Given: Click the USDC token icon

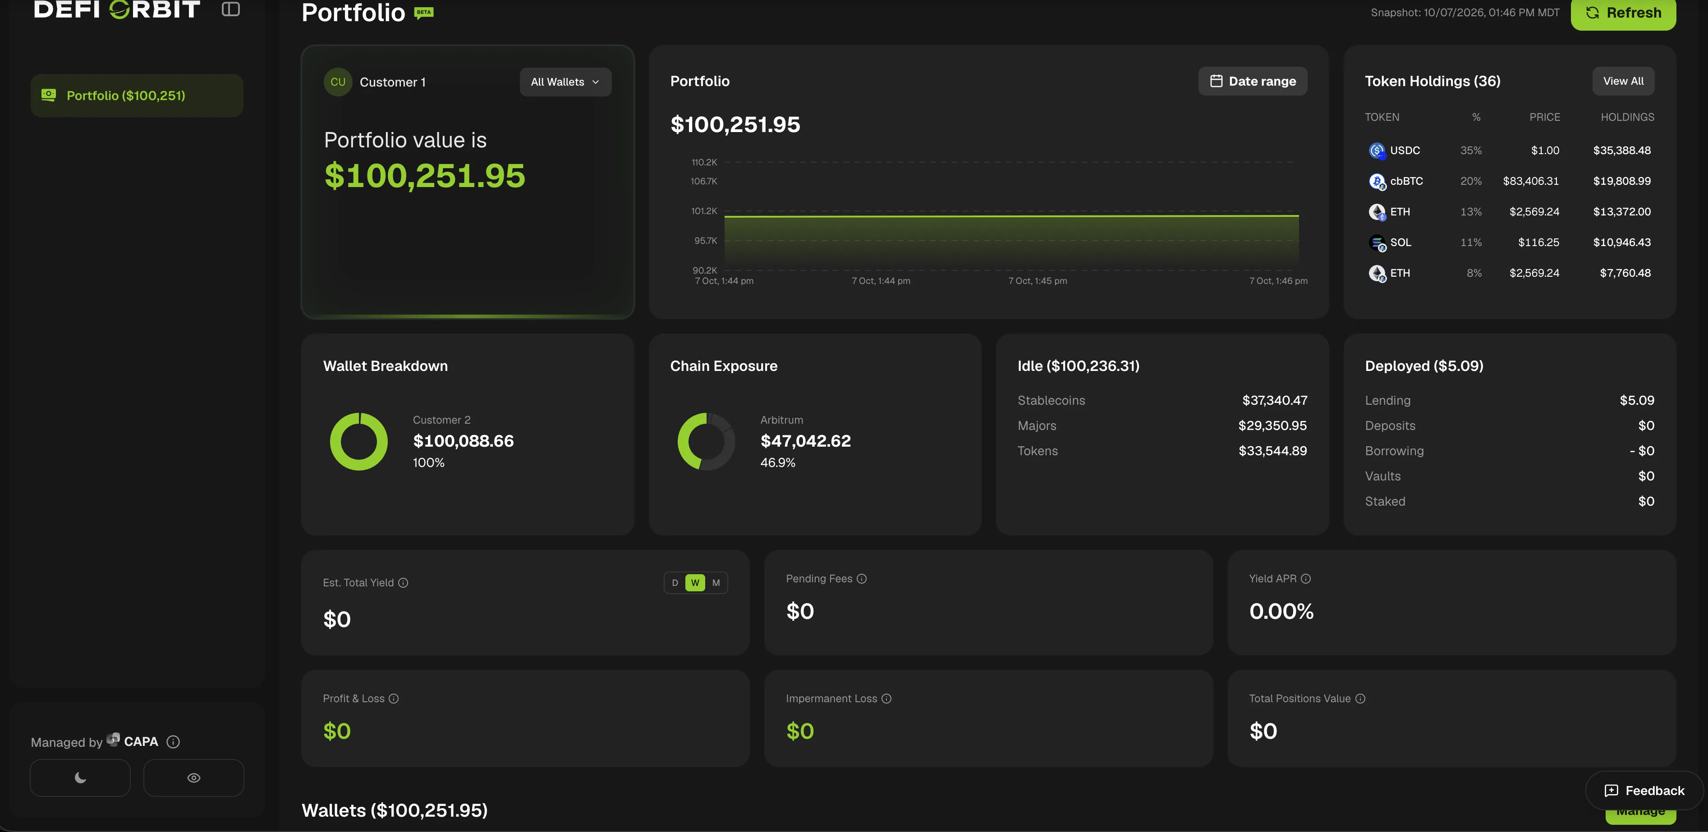Looking at the screenshot, I should click(x=1377, y=151).
